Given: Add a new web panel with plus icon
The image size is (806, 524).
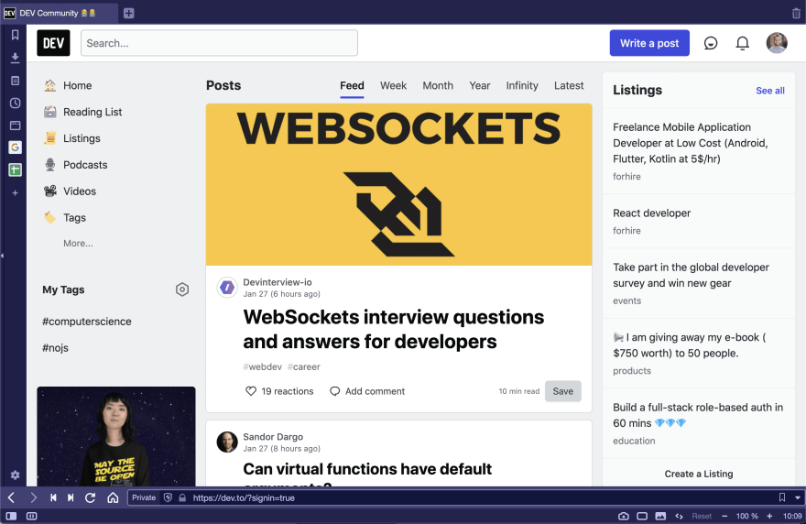Looking at the screenshot, I should 15,193.
